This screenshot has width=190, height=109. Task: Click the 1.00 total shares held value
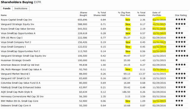pos(103,65)
